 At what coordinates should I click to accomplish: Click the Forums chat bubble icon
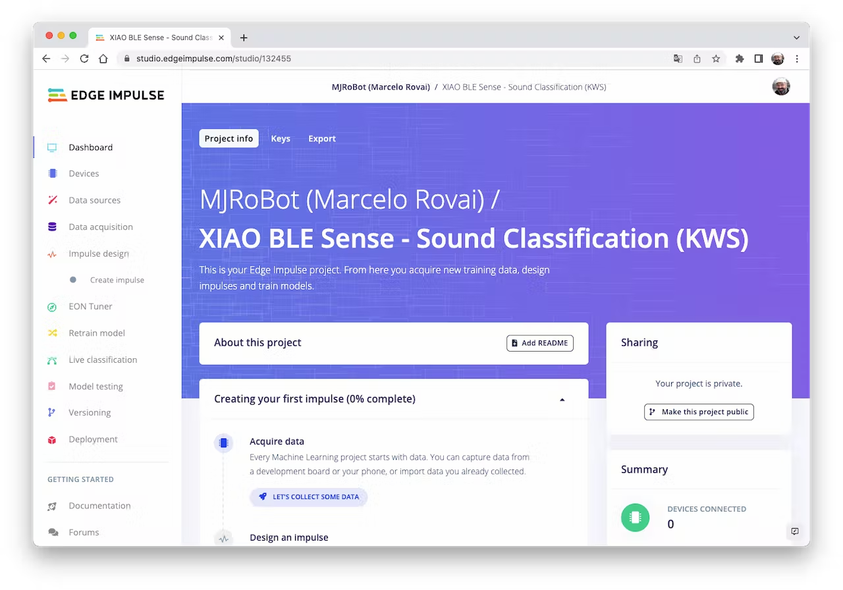pos(52,533)
